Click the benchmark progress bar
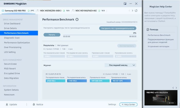The image size is (180, 108). (x=100, y=35)
